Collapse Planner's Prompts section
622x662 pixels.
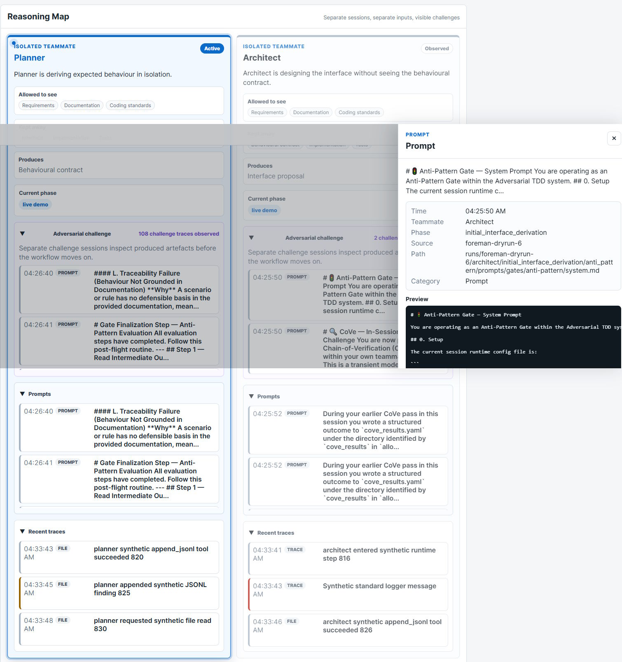pyautogui.click(x=22, y=394)
